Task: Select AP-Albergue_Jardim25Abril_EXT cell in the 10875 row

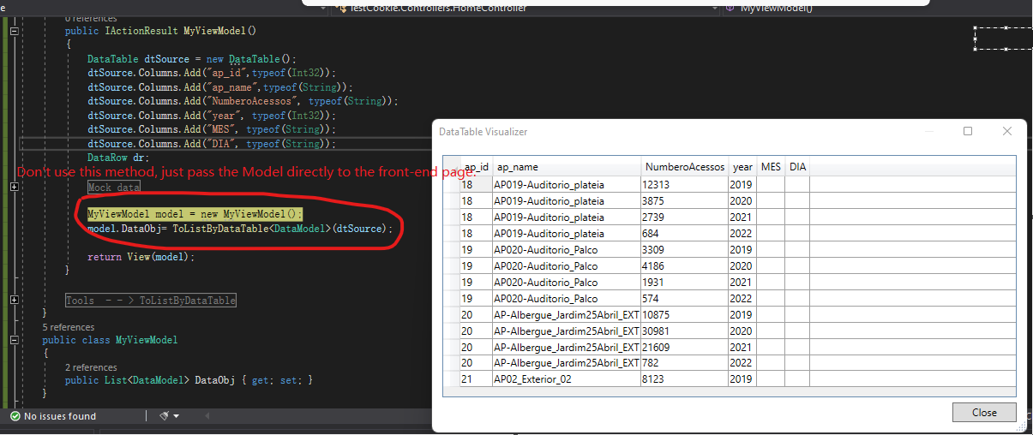Action: [x=567, y=314]
